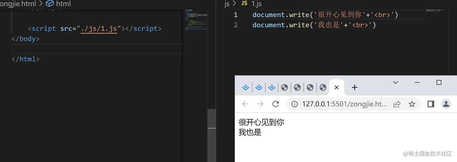Place cursor on the </body> tag

26,39
